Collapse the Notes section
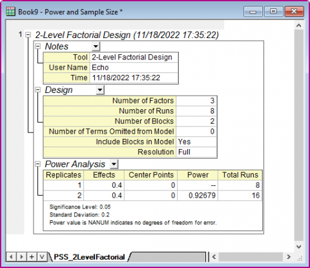This screenshot has width=310, height=268. click(38, 46)
